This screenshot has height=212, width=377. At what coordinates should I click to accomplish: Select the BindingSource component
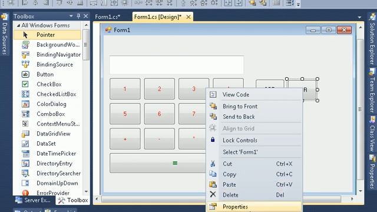point(47,64)
